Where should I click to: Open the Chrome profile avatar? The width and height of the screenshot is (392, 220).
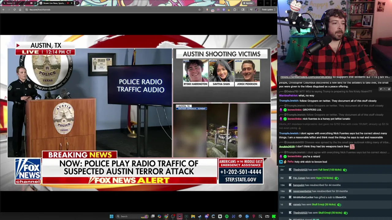click(257, 9)
